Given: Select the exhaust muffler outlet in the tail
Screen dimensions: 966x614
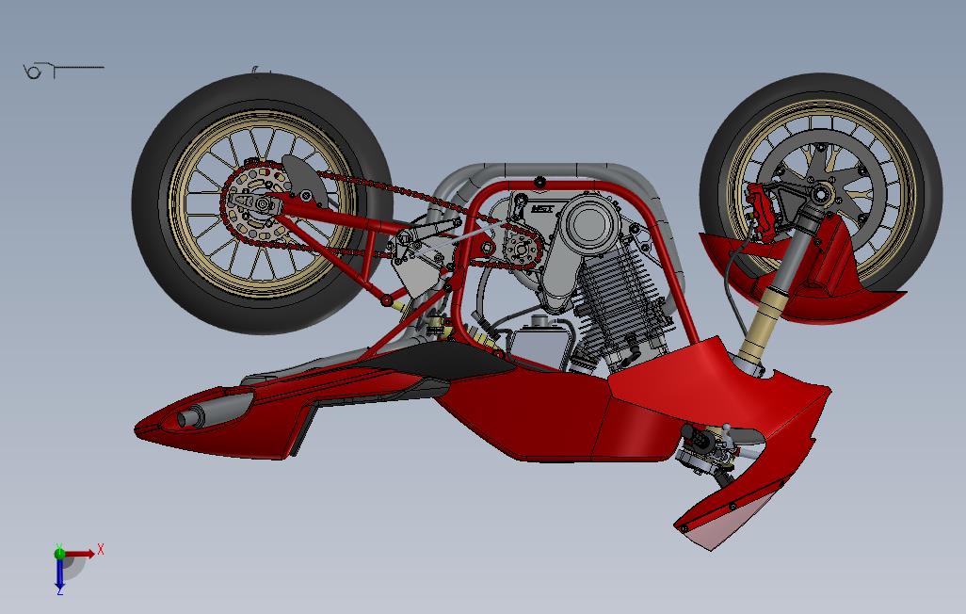Looking at the screenshot, I should pos(191,418).
